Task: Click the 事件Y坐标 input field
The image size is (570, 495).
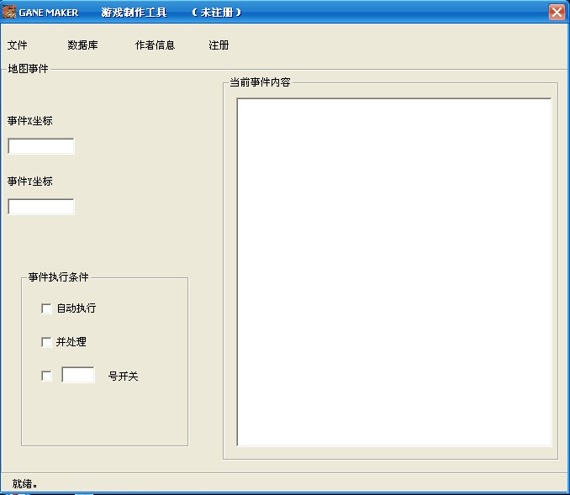Action: click(x=41, y=207)
